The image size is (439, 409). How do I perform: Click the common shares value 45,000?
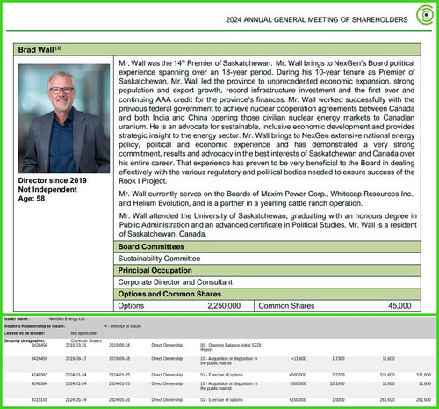(x=399, y=306)
